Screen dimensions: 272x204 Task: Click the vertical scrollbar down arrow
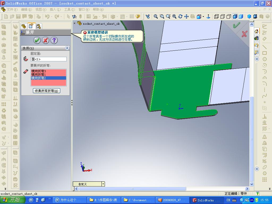(x=252, y=184)
